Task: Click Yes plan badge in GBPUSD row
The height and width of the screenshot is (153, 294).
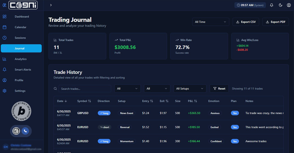Action: click(235, 113)
